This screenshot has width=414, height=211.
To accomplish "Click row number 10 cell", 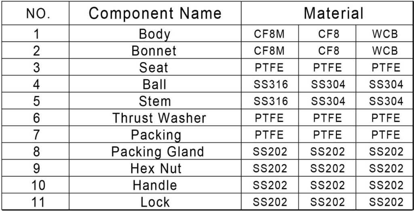I will [37, 185].
